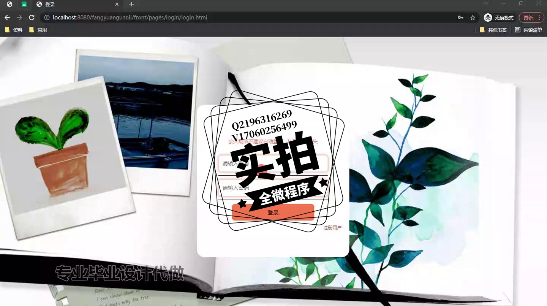547x306 pixels.
Task: Open the 注册用户 register link
Action: pyautogui.click(x=332, y=228)
